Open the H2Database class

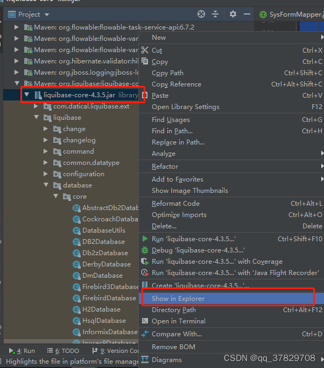[101, 309]
